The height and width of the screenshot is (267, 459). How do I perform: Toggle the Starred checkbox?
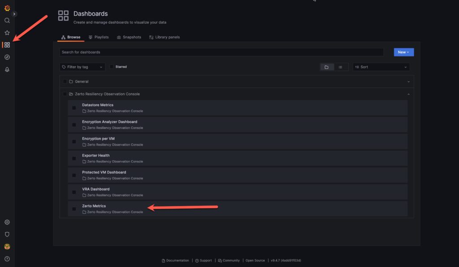[112, 67]
